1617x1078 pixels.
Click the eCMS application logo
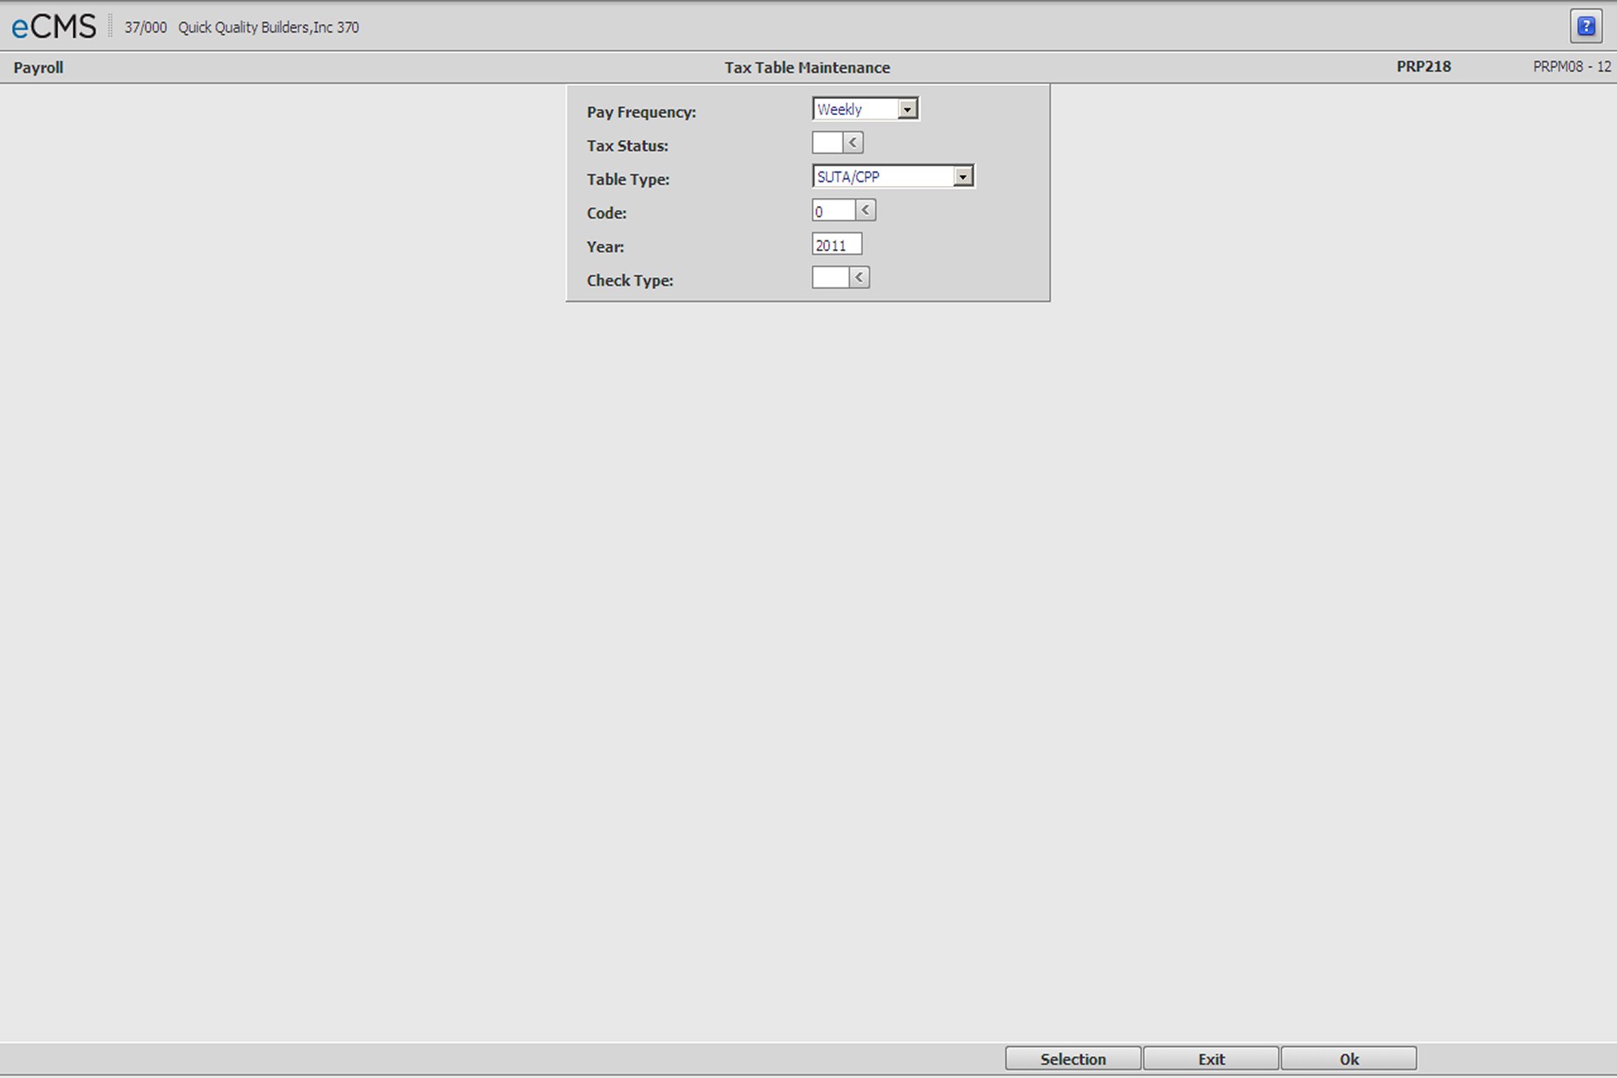(50, 26)
